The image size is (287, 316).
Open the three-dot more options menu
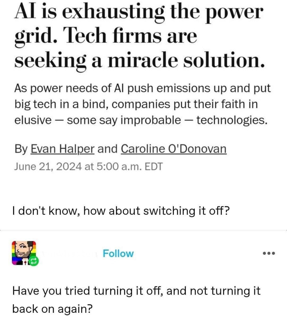pyautogui.click(x=269, y=253)
